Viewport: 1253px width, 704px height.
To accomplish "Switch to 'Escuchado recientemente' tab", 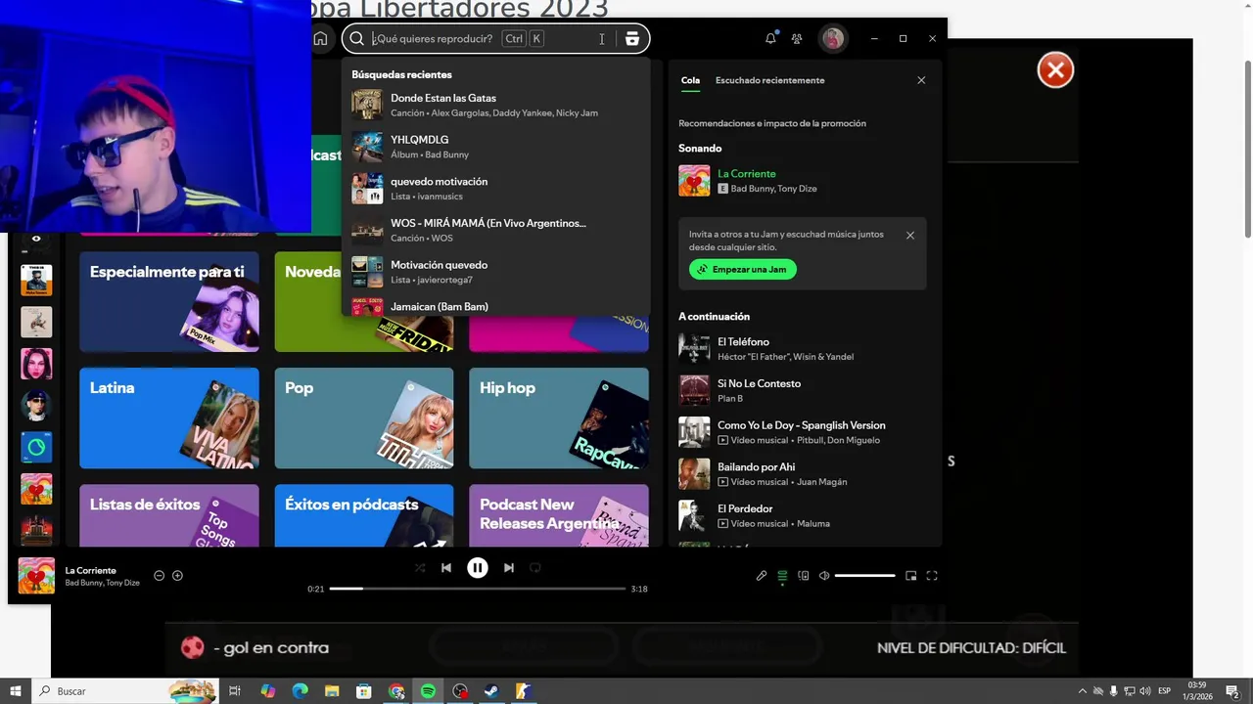I will coord(769,80).
